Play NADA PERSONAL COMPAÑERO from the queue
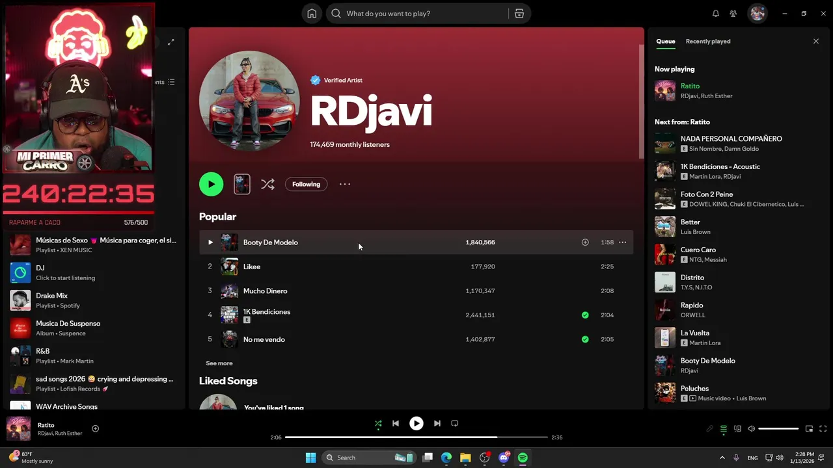 pyautogui.click(x=738, y=144)
